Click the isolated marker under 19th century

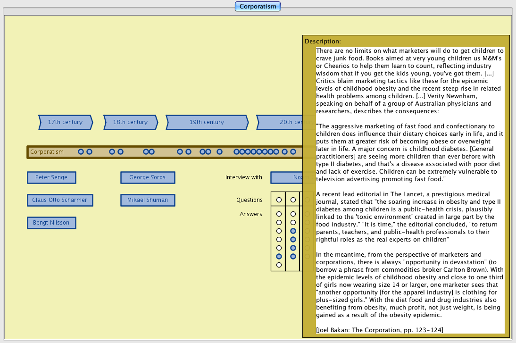[219, 152]
